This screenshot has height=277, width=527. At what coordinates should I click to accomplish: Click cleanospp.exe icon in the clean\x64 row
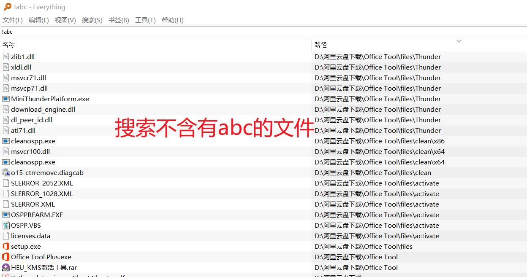[x=6, y=162]
